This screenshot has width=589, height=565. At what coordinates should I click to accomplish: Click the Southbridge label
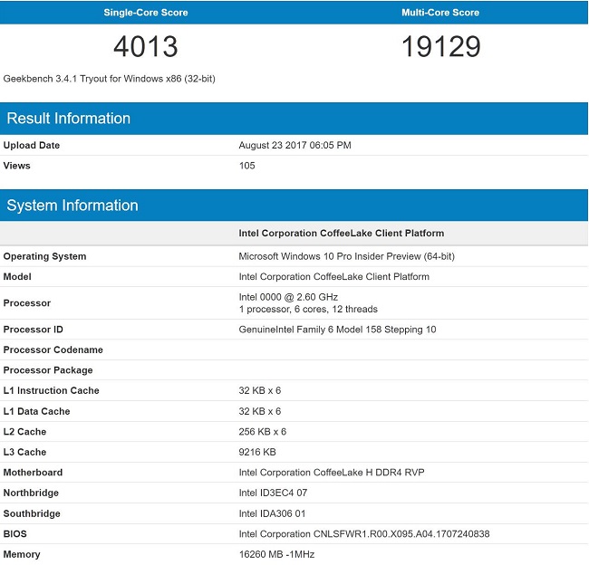(32, 513)
